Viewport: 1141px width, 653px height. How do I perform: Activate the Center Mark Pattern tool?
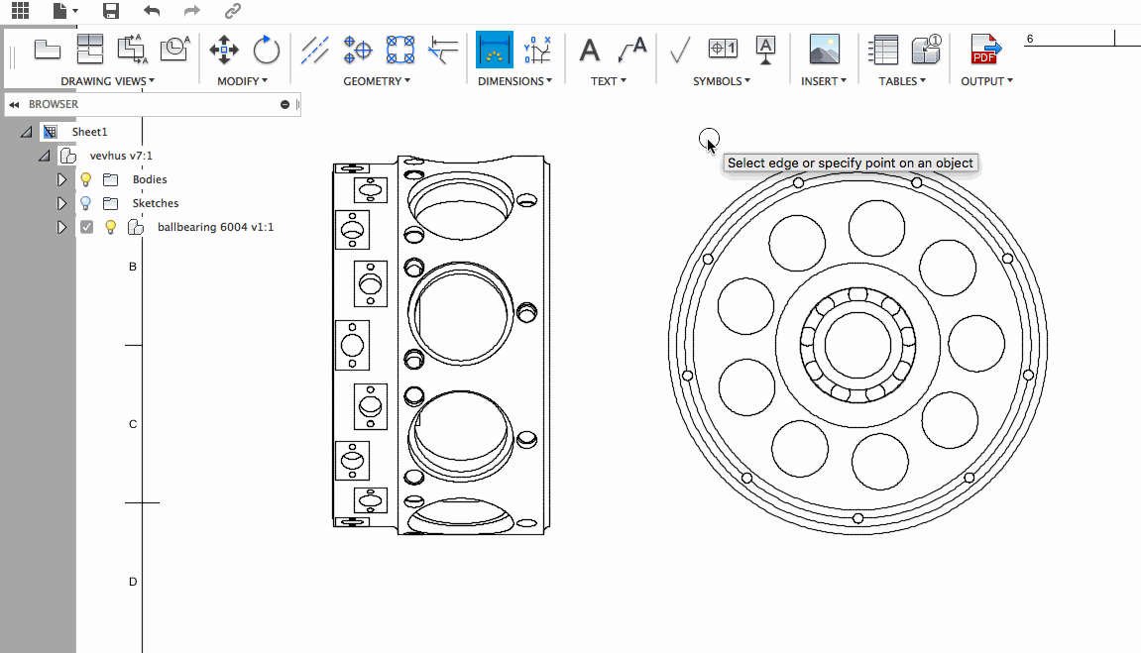pyautogui.click(x=400, y=49)
